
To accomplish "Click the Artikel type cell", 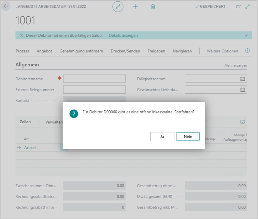I will tap(30, 147).
